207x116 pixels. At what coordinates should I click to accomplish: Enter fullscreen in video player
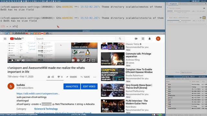point(93,60)
